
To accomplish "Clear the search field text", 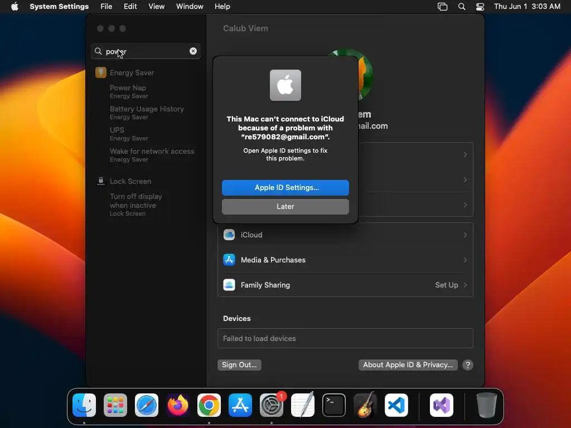I will click(x=193, y=51).
